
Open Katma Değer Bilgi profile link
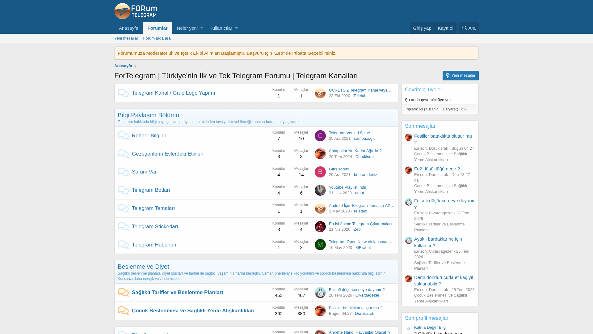430,327
